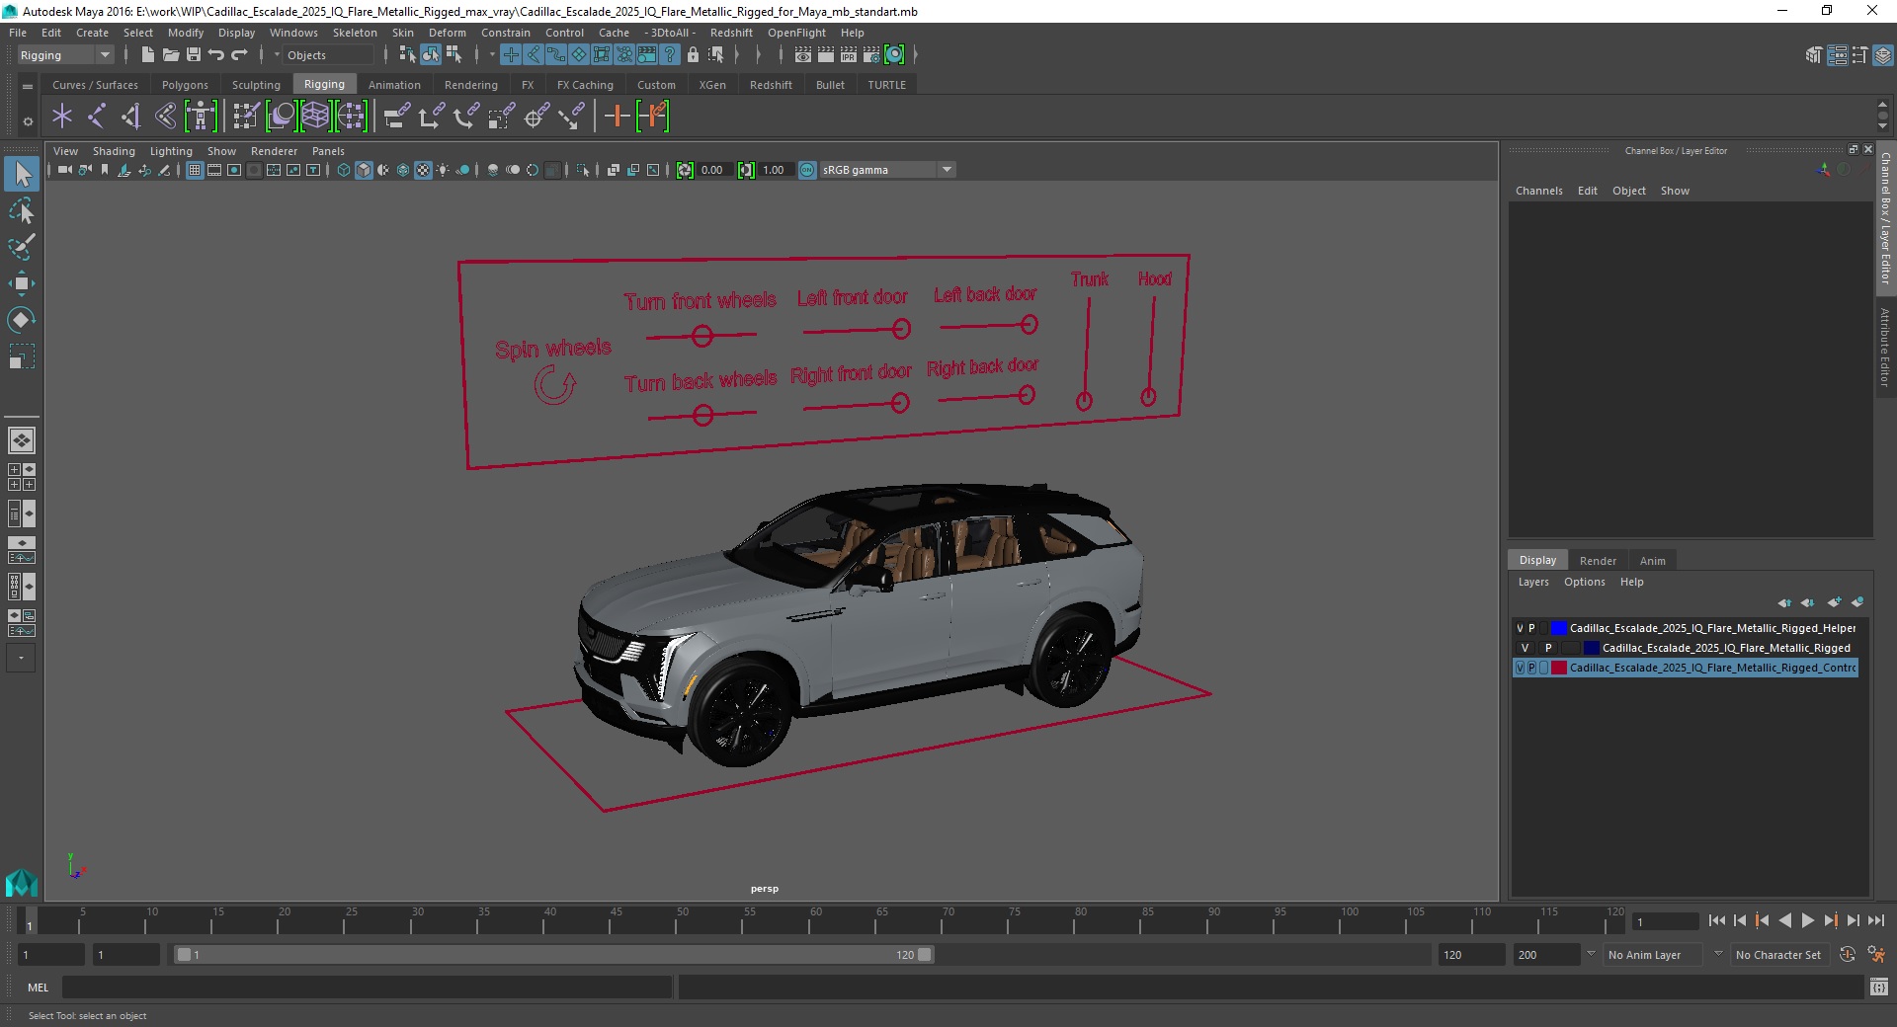The width and height of the screenshot is (1897, 1027).
Task: Click the Open Scene folder icon
Action: click(x=171, y=55)
